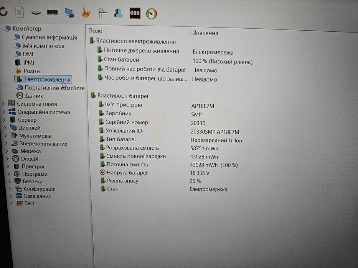Image resolution: width=358 pixels, height=268 pixels.
Task: Click the monitor diagnostics toolbar icon
Action: (x=69, y=13)
